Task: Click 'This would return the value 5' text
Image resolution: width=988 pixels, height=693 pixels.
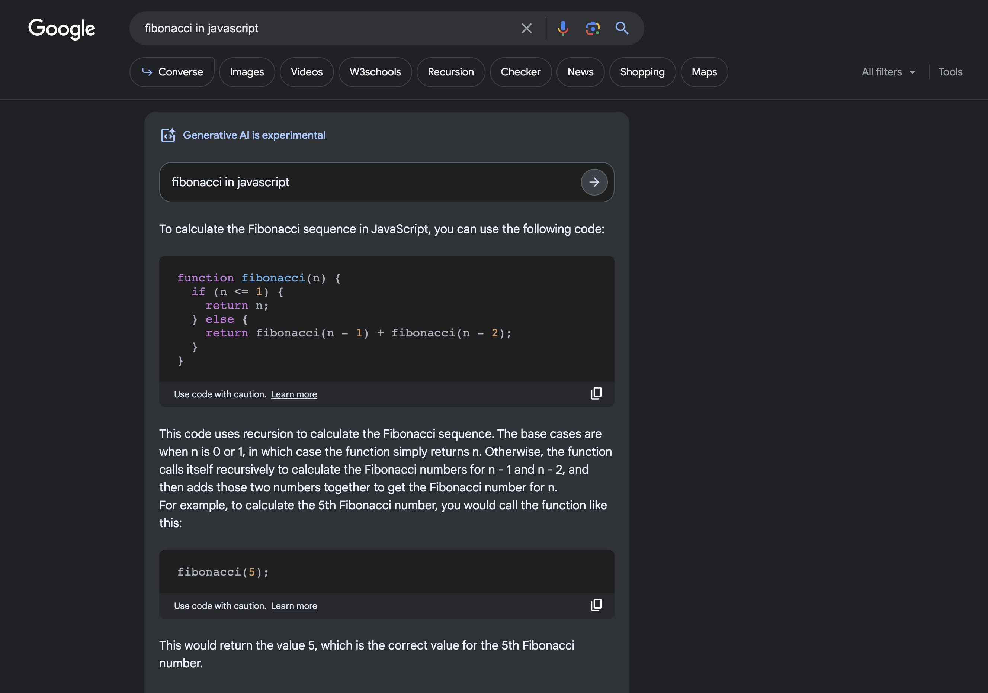Action: [x=367, y=654]
